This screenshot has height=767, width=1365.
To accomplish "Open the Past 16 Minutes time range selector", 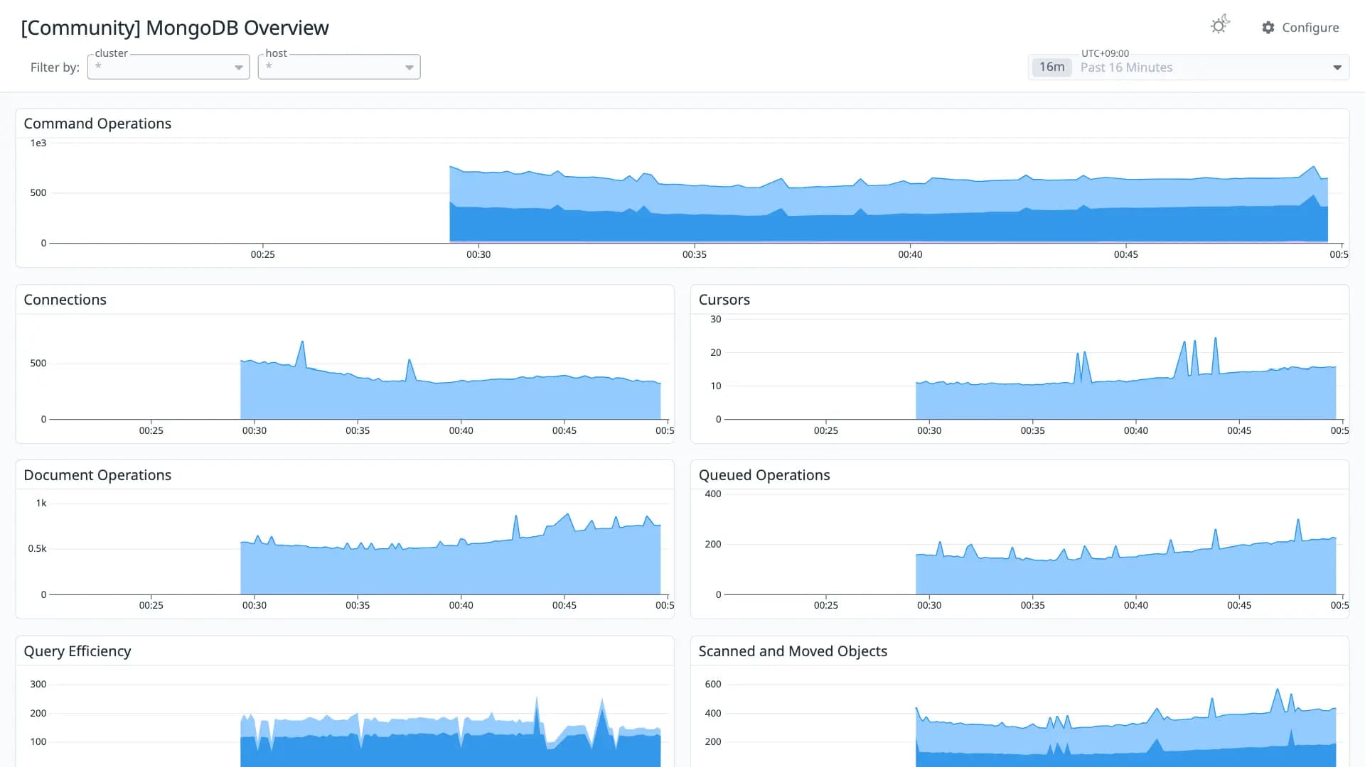I will pos(1189,67).
